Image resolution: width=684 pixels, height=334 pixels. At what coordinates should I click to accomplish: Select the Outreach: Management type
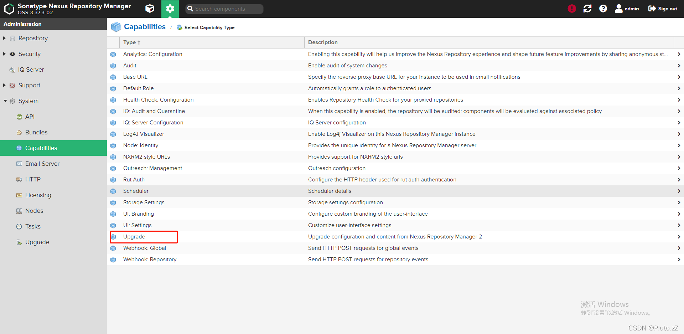(152, 168)
